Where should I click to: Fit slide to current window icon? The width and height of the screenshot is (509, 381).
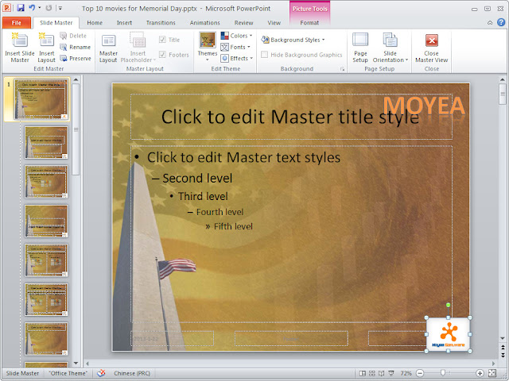tap(492, 373)
